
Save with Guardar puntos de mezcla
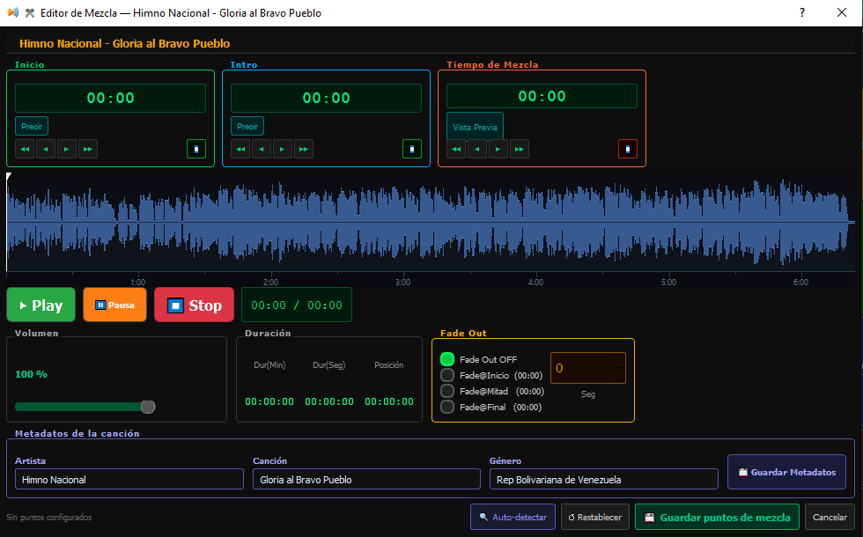click(717, 518)
